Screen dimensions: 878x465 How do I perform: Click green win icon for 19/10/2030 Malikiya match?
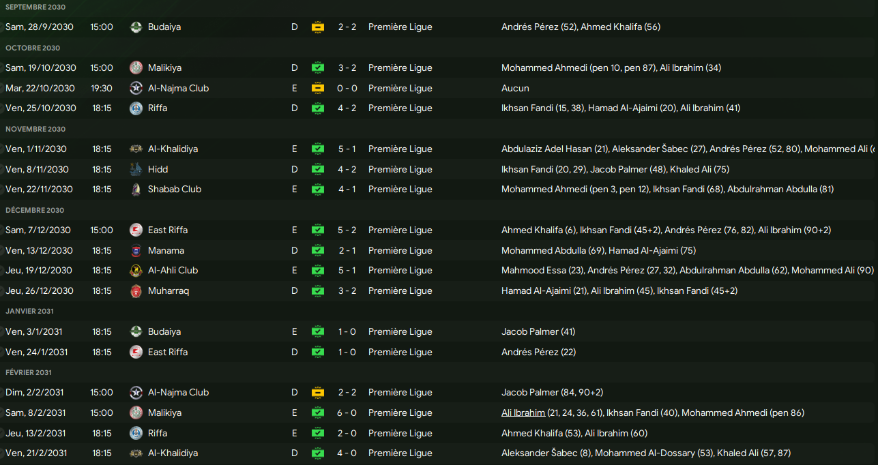(x=317, y=67)
